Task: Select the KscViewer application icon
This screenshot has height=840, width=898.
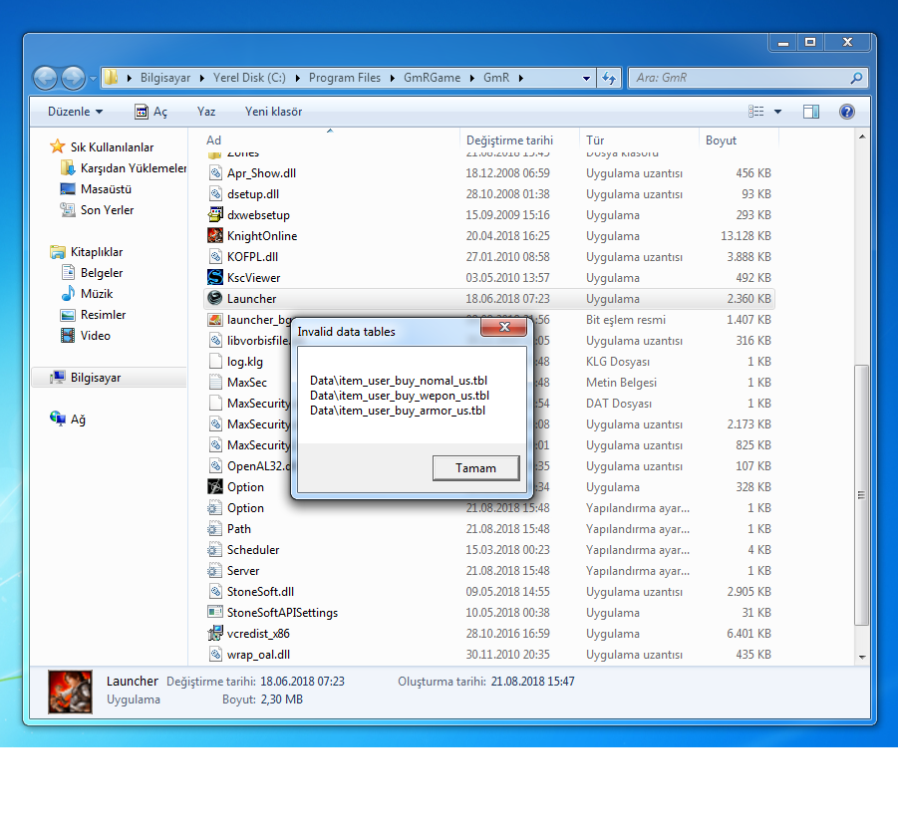Action: tap(215, 278)
